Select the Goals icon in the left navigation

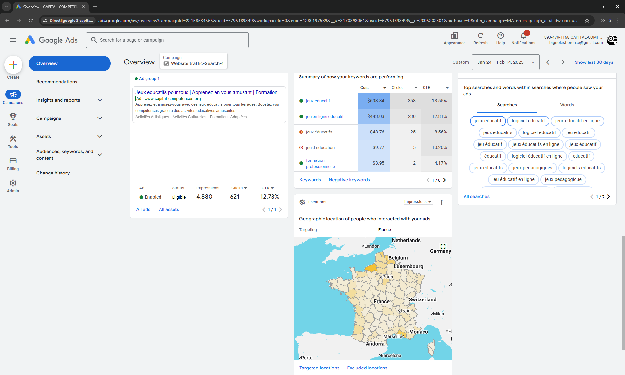(x=13, y=119)
